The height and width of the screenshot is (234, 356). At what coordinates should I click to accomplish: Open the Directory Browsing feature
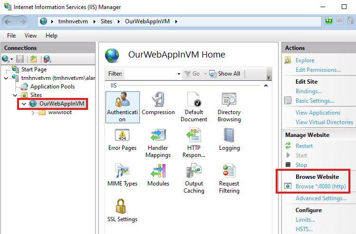(x=229, y=107)
